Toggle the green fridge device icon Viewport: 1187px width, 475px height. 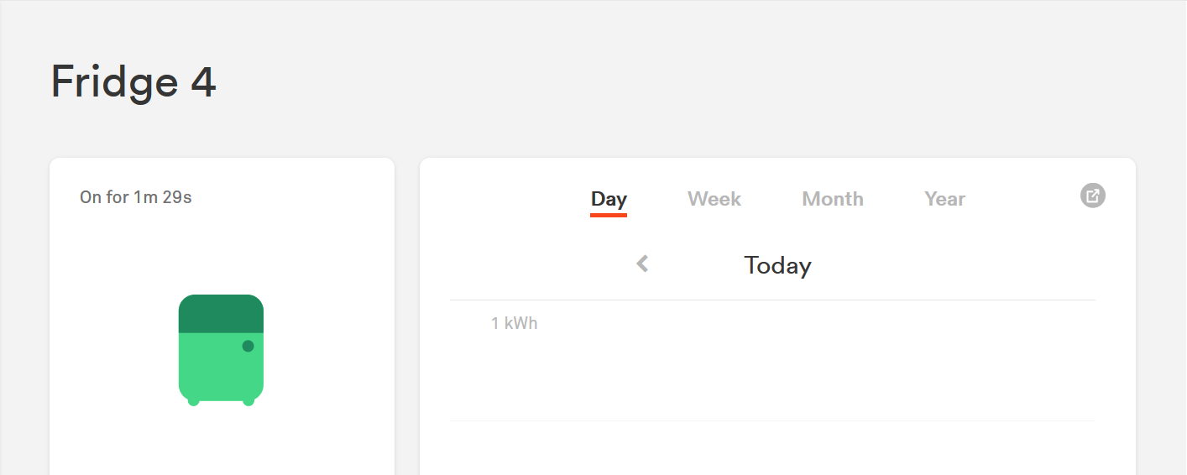tap(221, 349)
